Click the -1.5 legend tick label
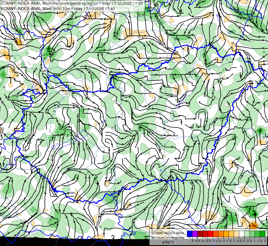 [229, 241]
